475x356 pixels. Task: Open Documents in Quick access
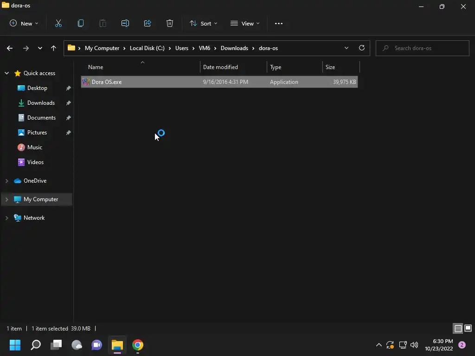tap(41, 118)
